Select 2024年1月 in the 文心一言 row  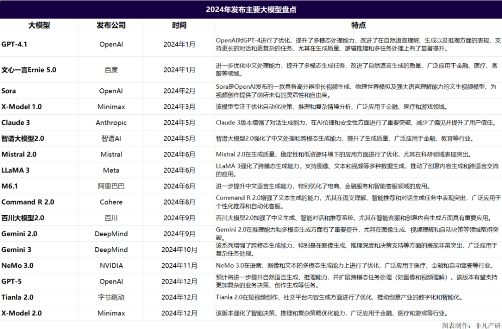[179, 70]
